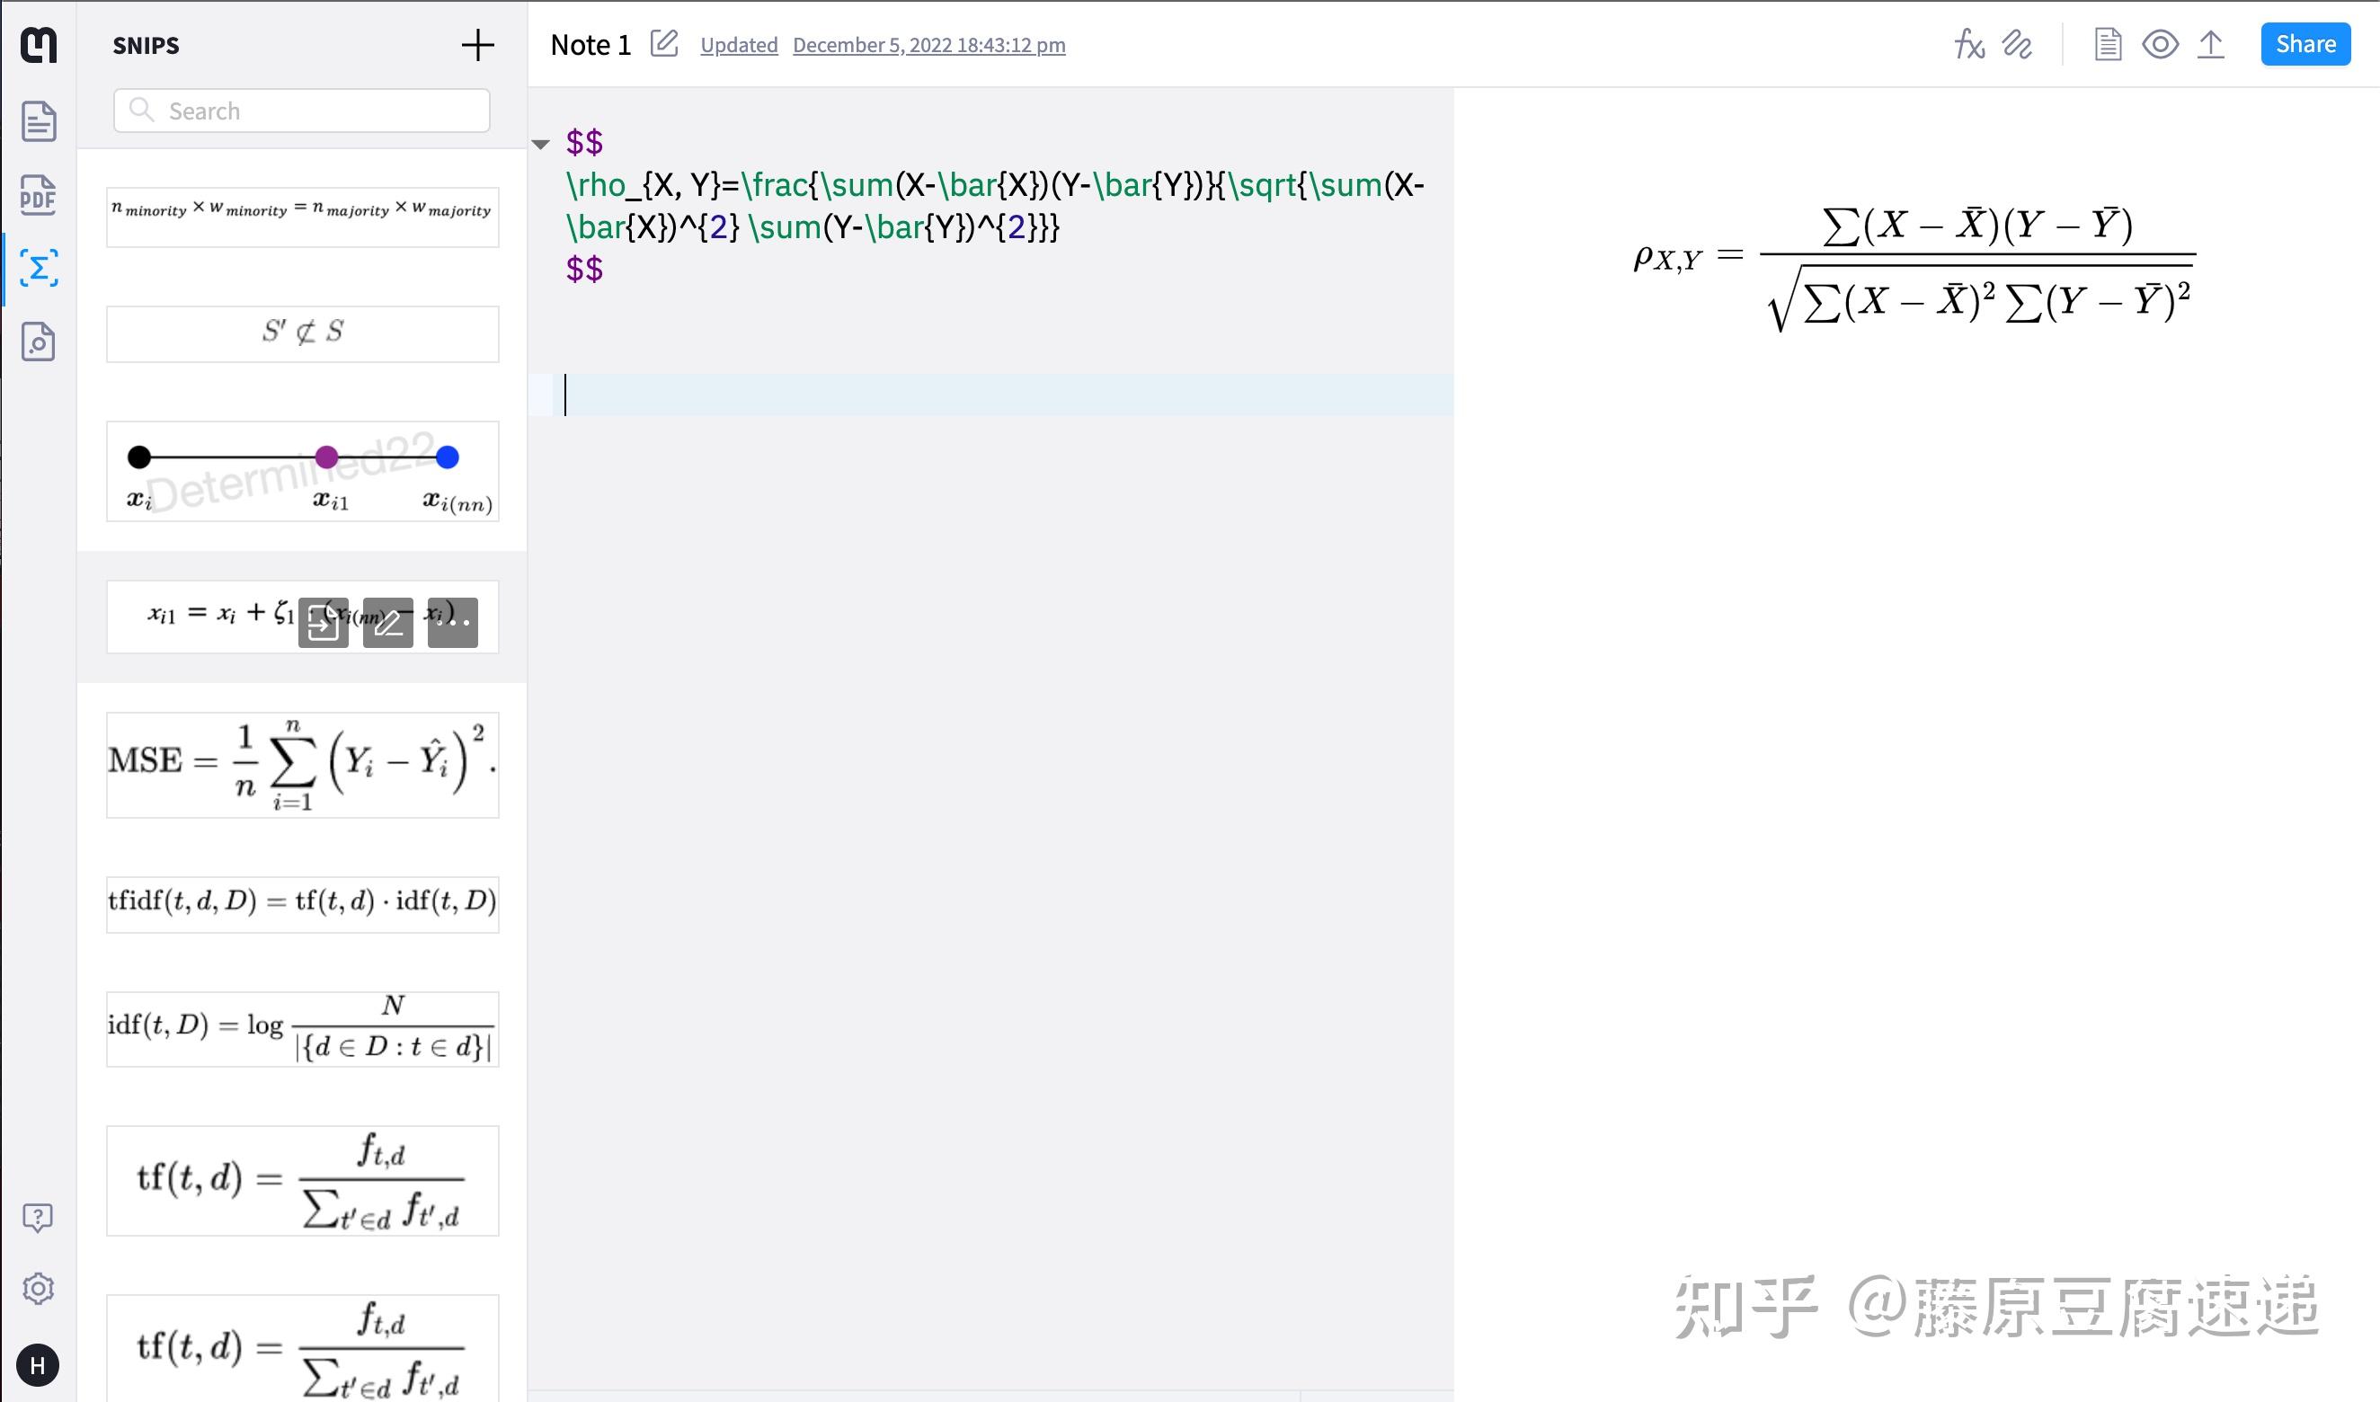Image resolution: width=2380 pixels, height=1402 pixels.
Task: Click the plus to add new snip
Action: click(477, 45)
